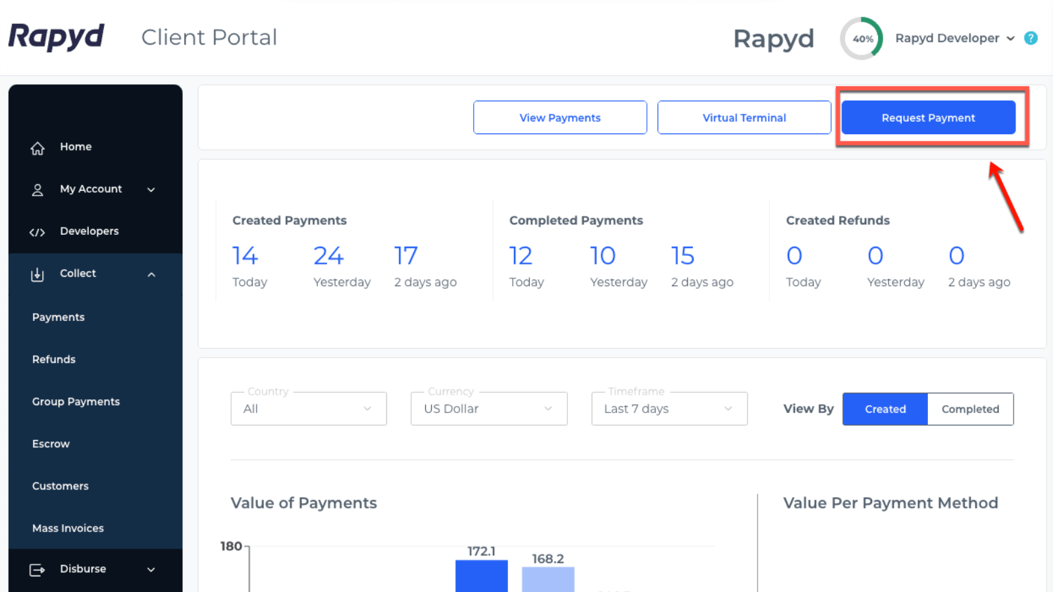
Task: Click the Request Payment button
Action: pos(929,118)
